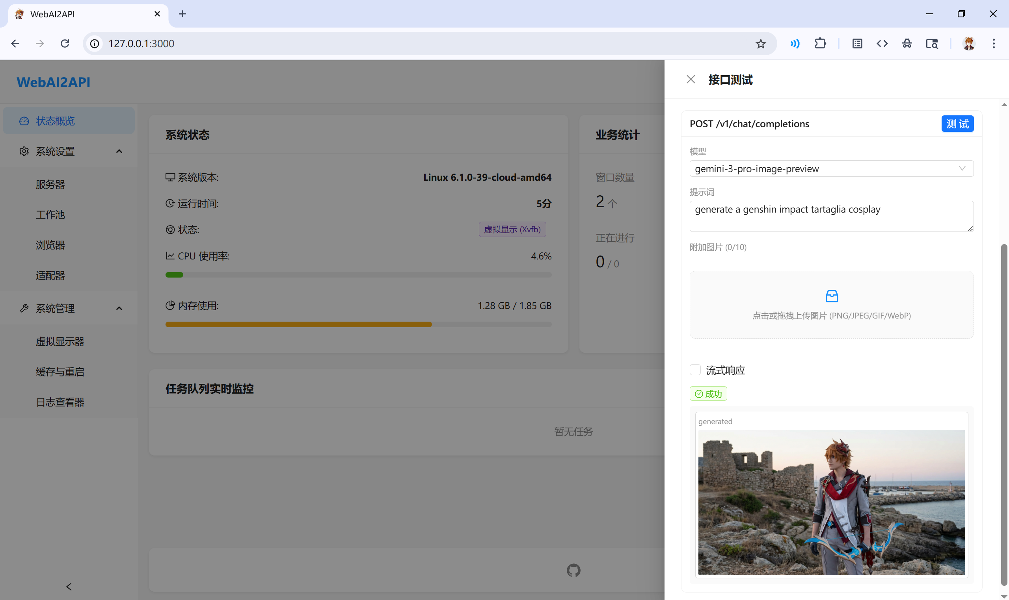The width and height of the screenshot is (1009, 600).
Task: Click the WebAI2API logo link
Action: click(x=54, y=82)
